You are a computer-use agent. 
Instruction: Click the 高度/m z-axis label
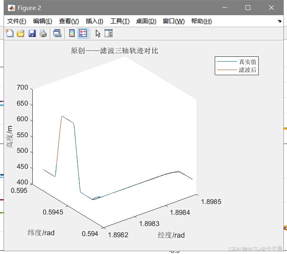[9, 137]
